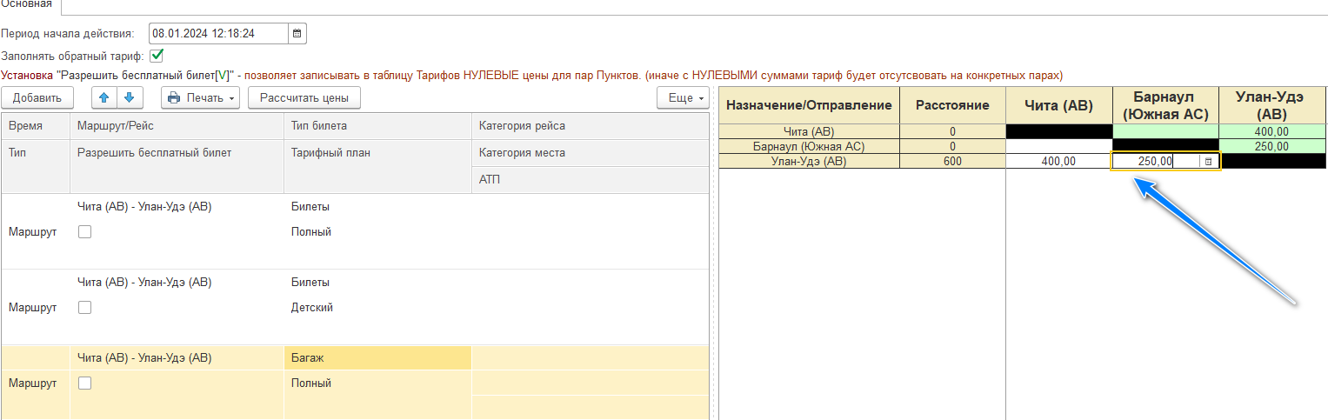1328x420 pixels.
Task: Select the 400,00 cell under Чита (АВ)
Action: coord(1058,162)
